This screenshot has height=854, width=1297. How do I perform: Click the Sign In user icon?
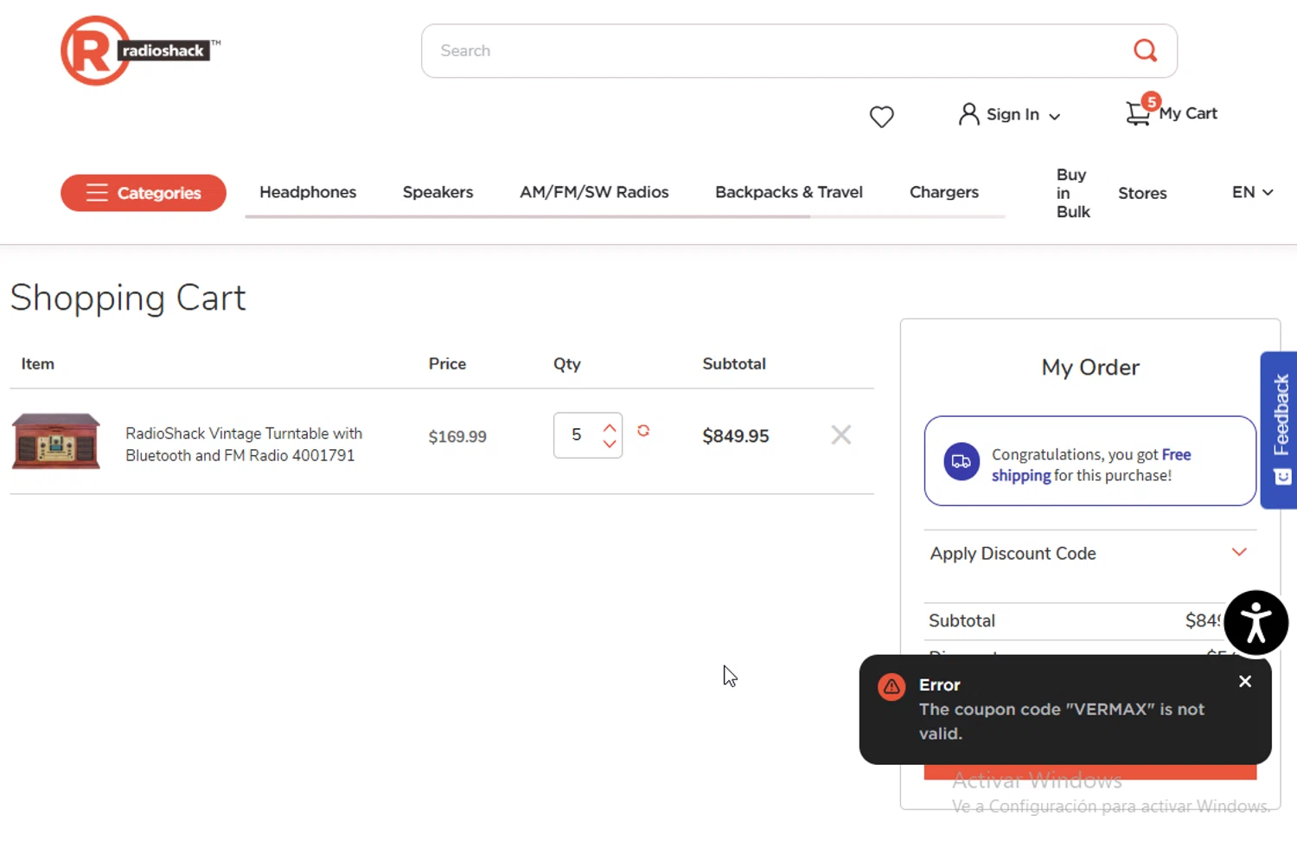point(968,114)
